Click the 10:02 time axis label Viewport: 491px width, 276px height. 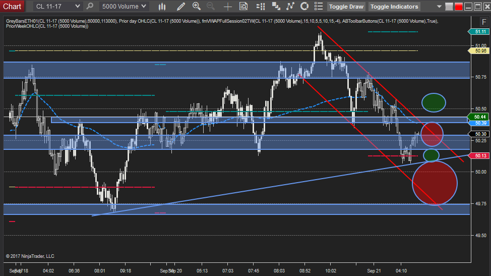click(331, 270)
